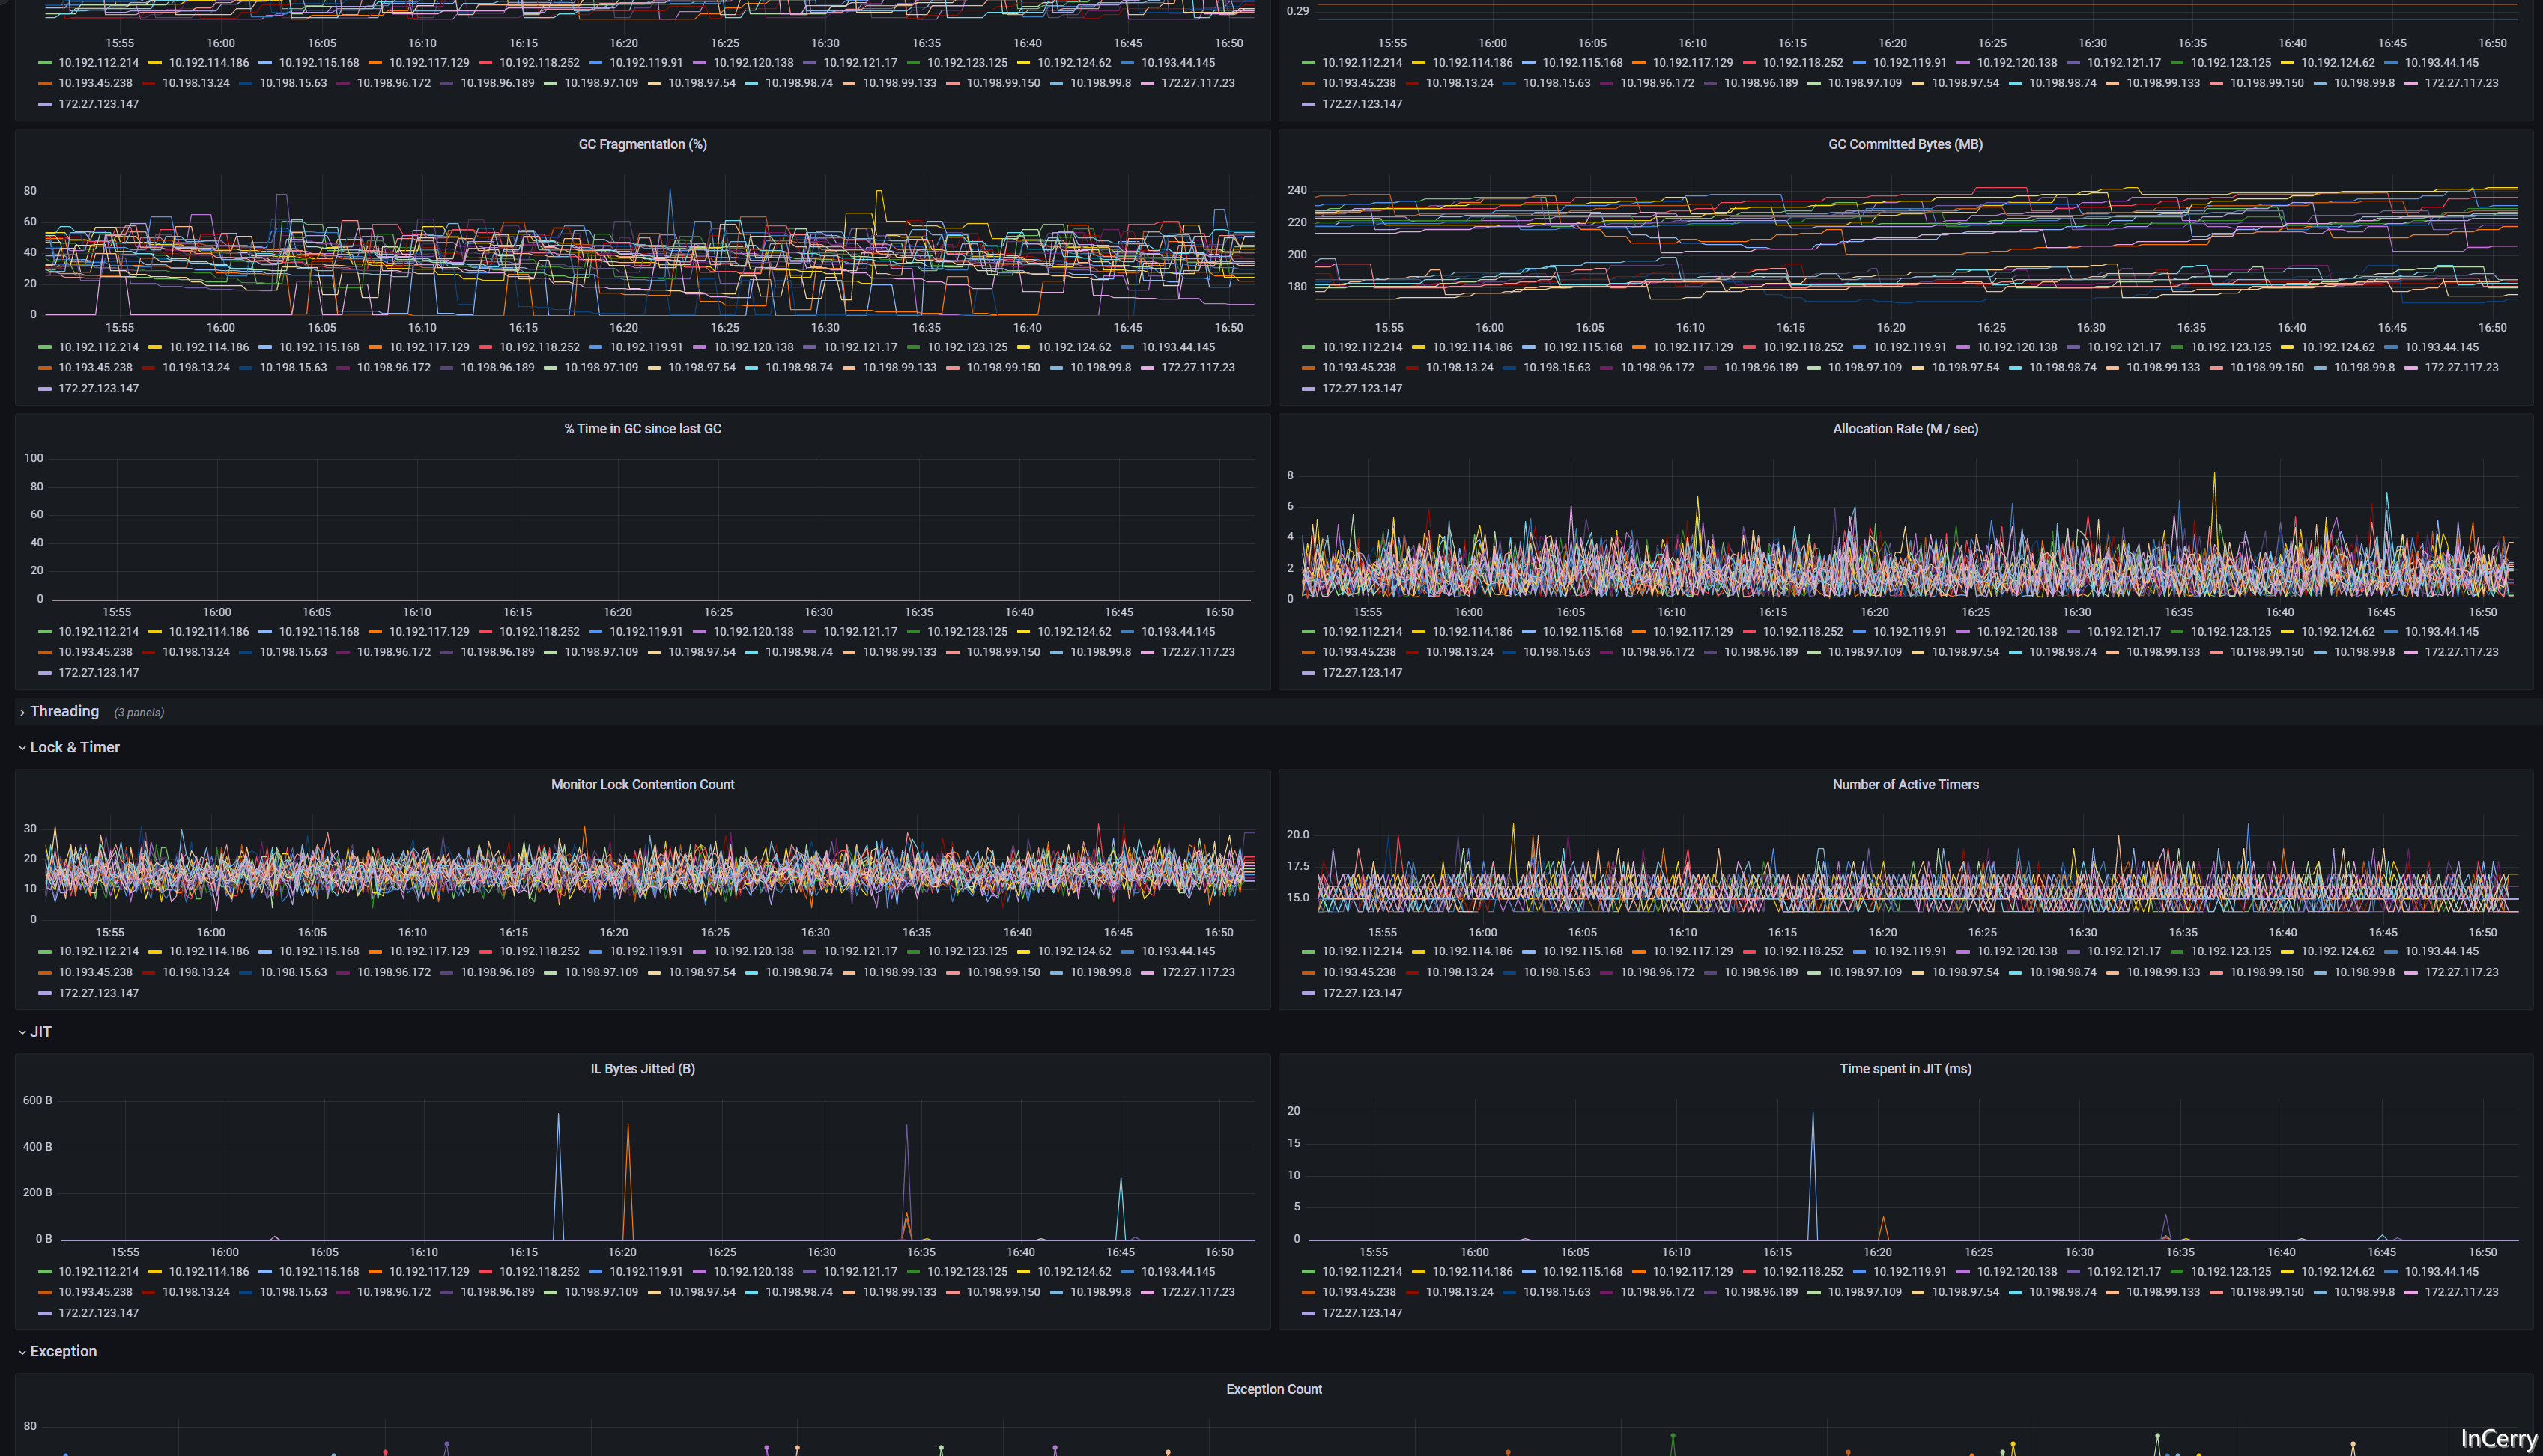Click % Time in GC since last GC title
This screenshot has height=1456, width=2543.
coord(642,429)
